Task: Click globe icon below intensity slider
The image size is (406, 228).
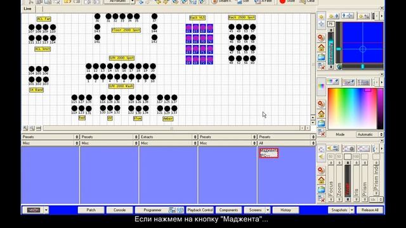Action: coord(339,66)
